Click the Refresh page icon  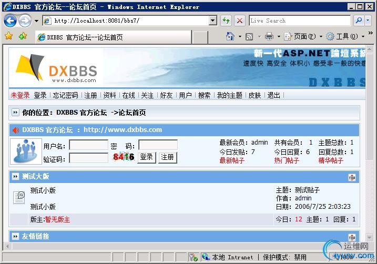(x=226, y=21)
